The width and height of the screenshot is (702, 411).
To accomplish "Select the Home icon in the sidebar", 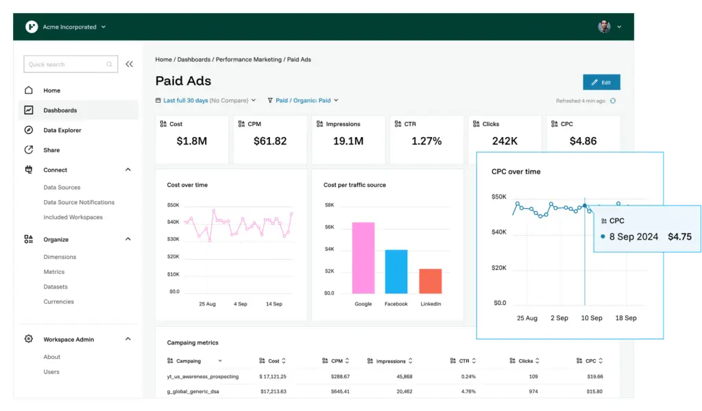I will (27, 90).
